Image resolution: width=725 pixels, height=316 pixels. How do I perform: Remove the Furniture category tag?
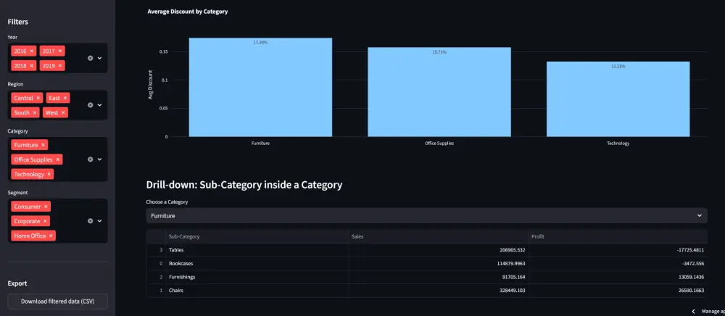[x=43, y=145]
